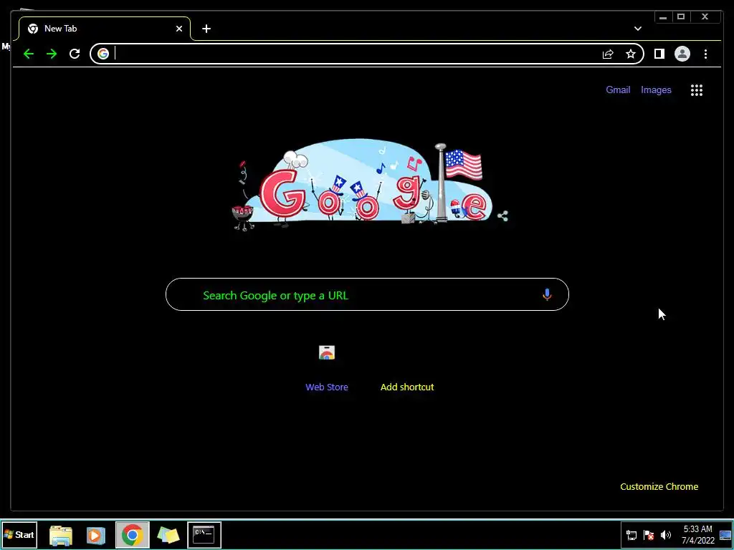Select Chrome in the taskbar
This screenshot has width=734, height=550.
coord(133,535)
